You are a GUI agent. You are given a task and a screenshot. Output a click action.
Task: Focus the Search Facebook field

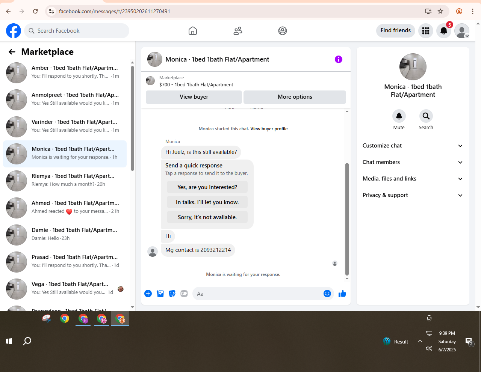click(77, 31)
